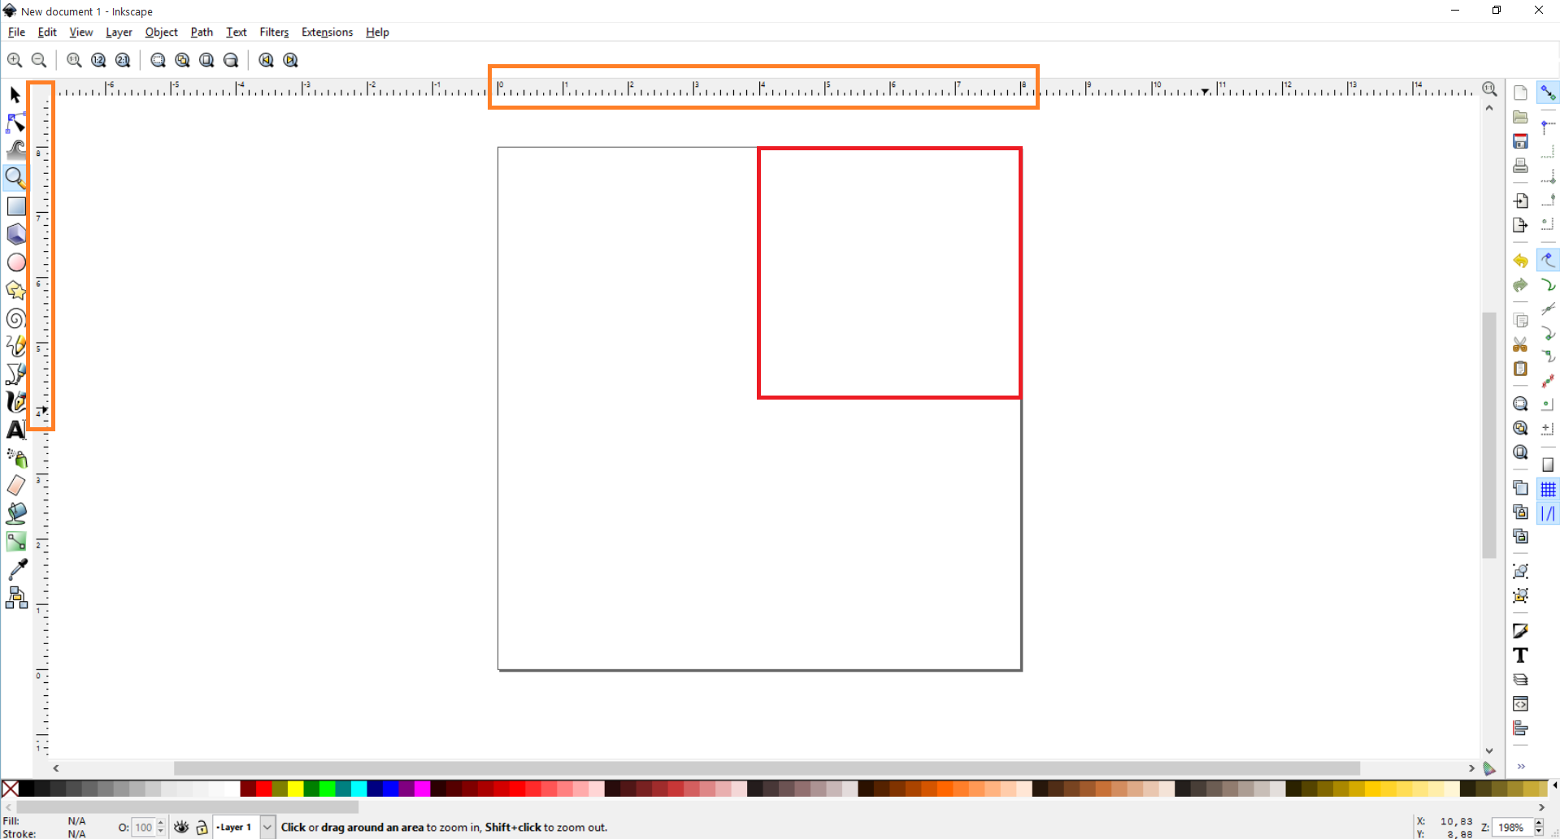Open the XML editor from right panel
The width and height of the screenshot is (1560, 839).
(1520, 703)
